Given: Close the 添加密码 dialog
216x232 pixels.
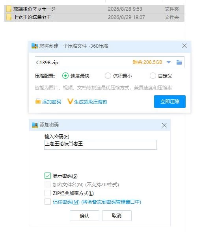Looking at the screenshot, I should click(x=164, y=125).
